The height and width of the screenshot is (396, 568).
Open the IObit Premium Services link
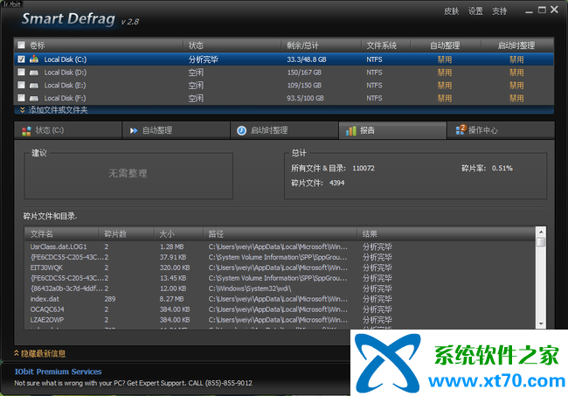[58, 372]
